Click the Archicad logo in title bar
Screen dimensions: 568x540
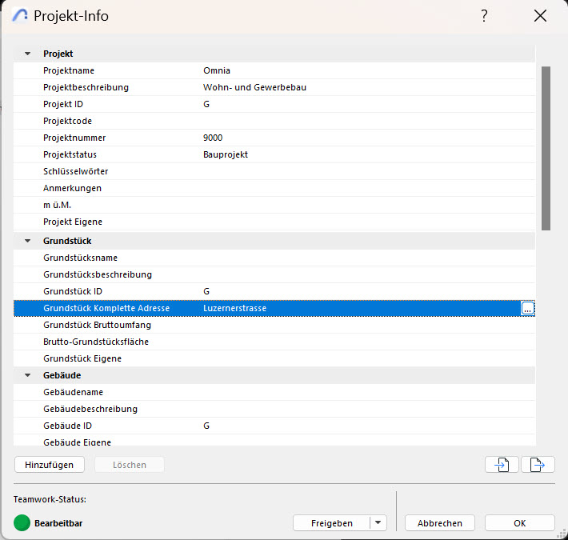(20, 15)
